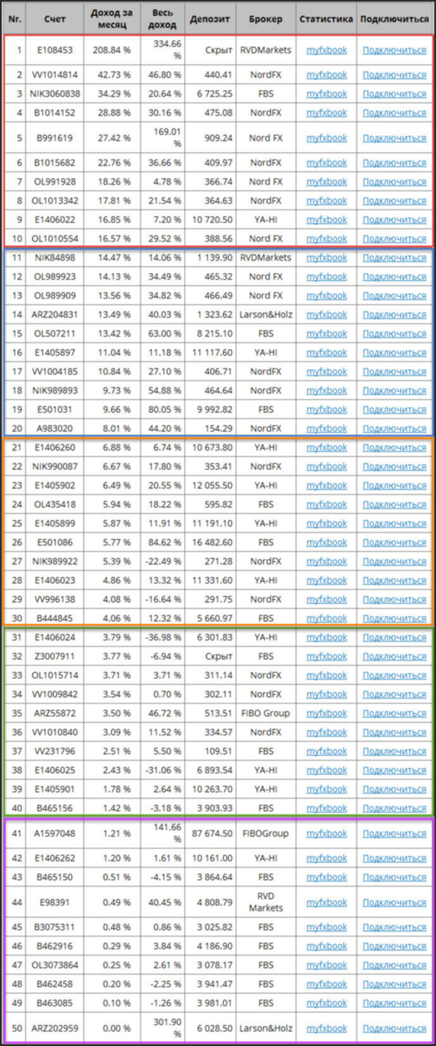Select the account cell OL1013342
Viewport: 436px width, 1046px height.
(x=55, y=201)
